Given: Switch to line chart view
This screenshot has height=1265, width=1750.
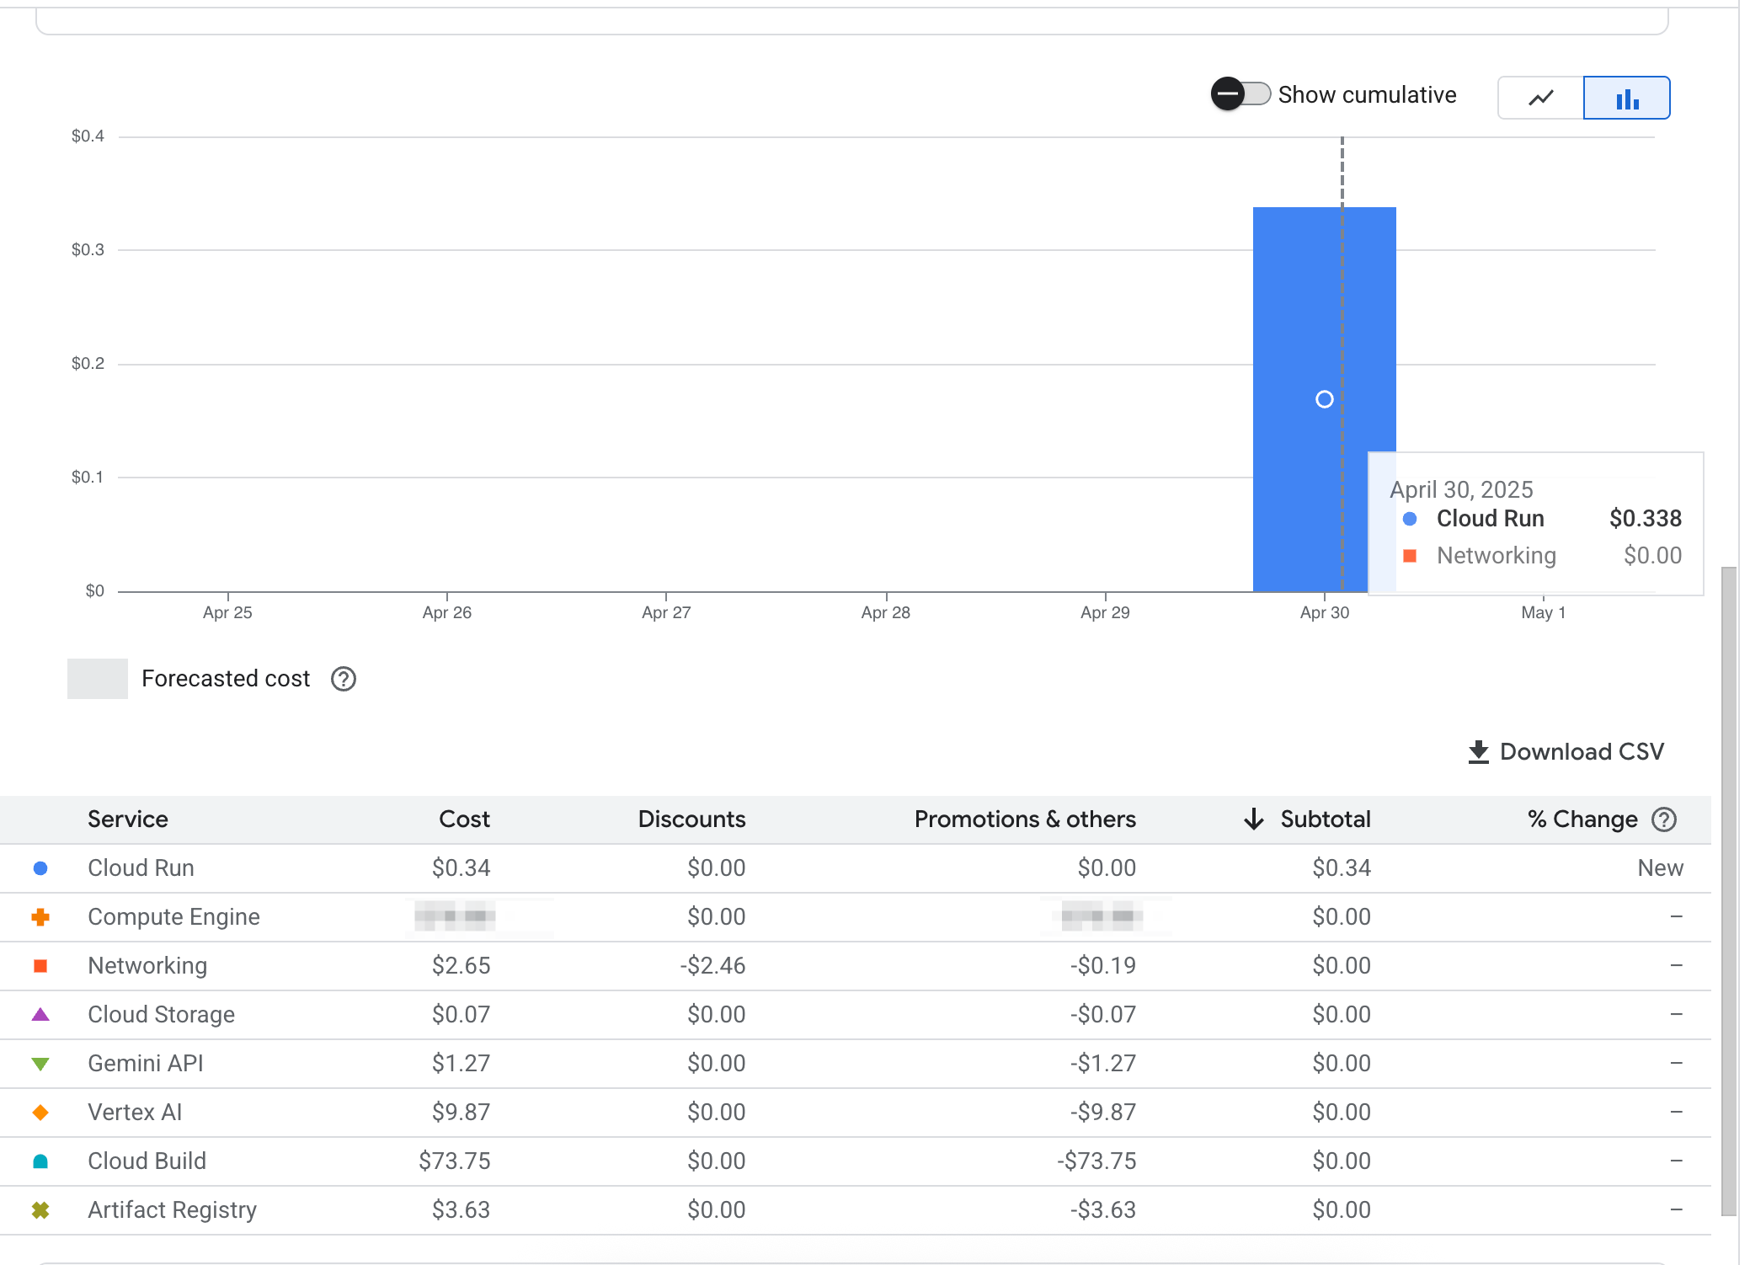Looking at the screenshot, I should (x=1540, y=98).
